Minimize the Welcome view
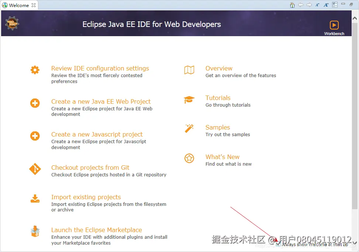This screenshot has width=359, height=252. pyautogui.click(x=343, y=4)
